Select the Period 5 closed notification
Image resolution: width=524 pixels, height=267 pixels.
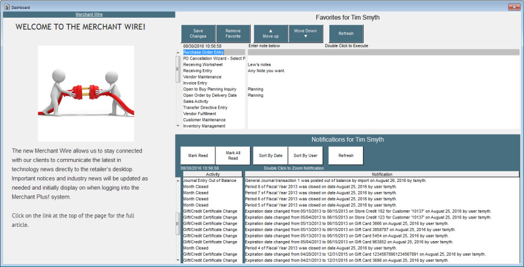(x=321, y=205)
